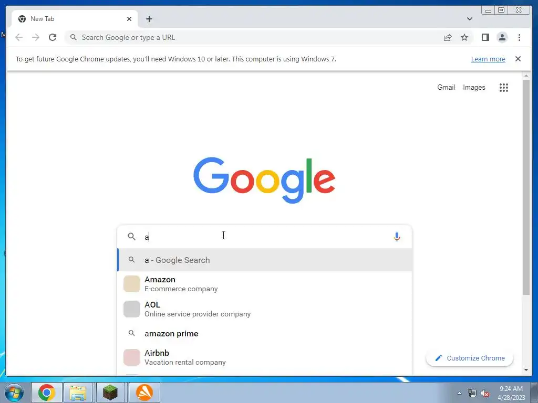
Task: Open Avast icon in taskbar
Action: pos(144,393)
